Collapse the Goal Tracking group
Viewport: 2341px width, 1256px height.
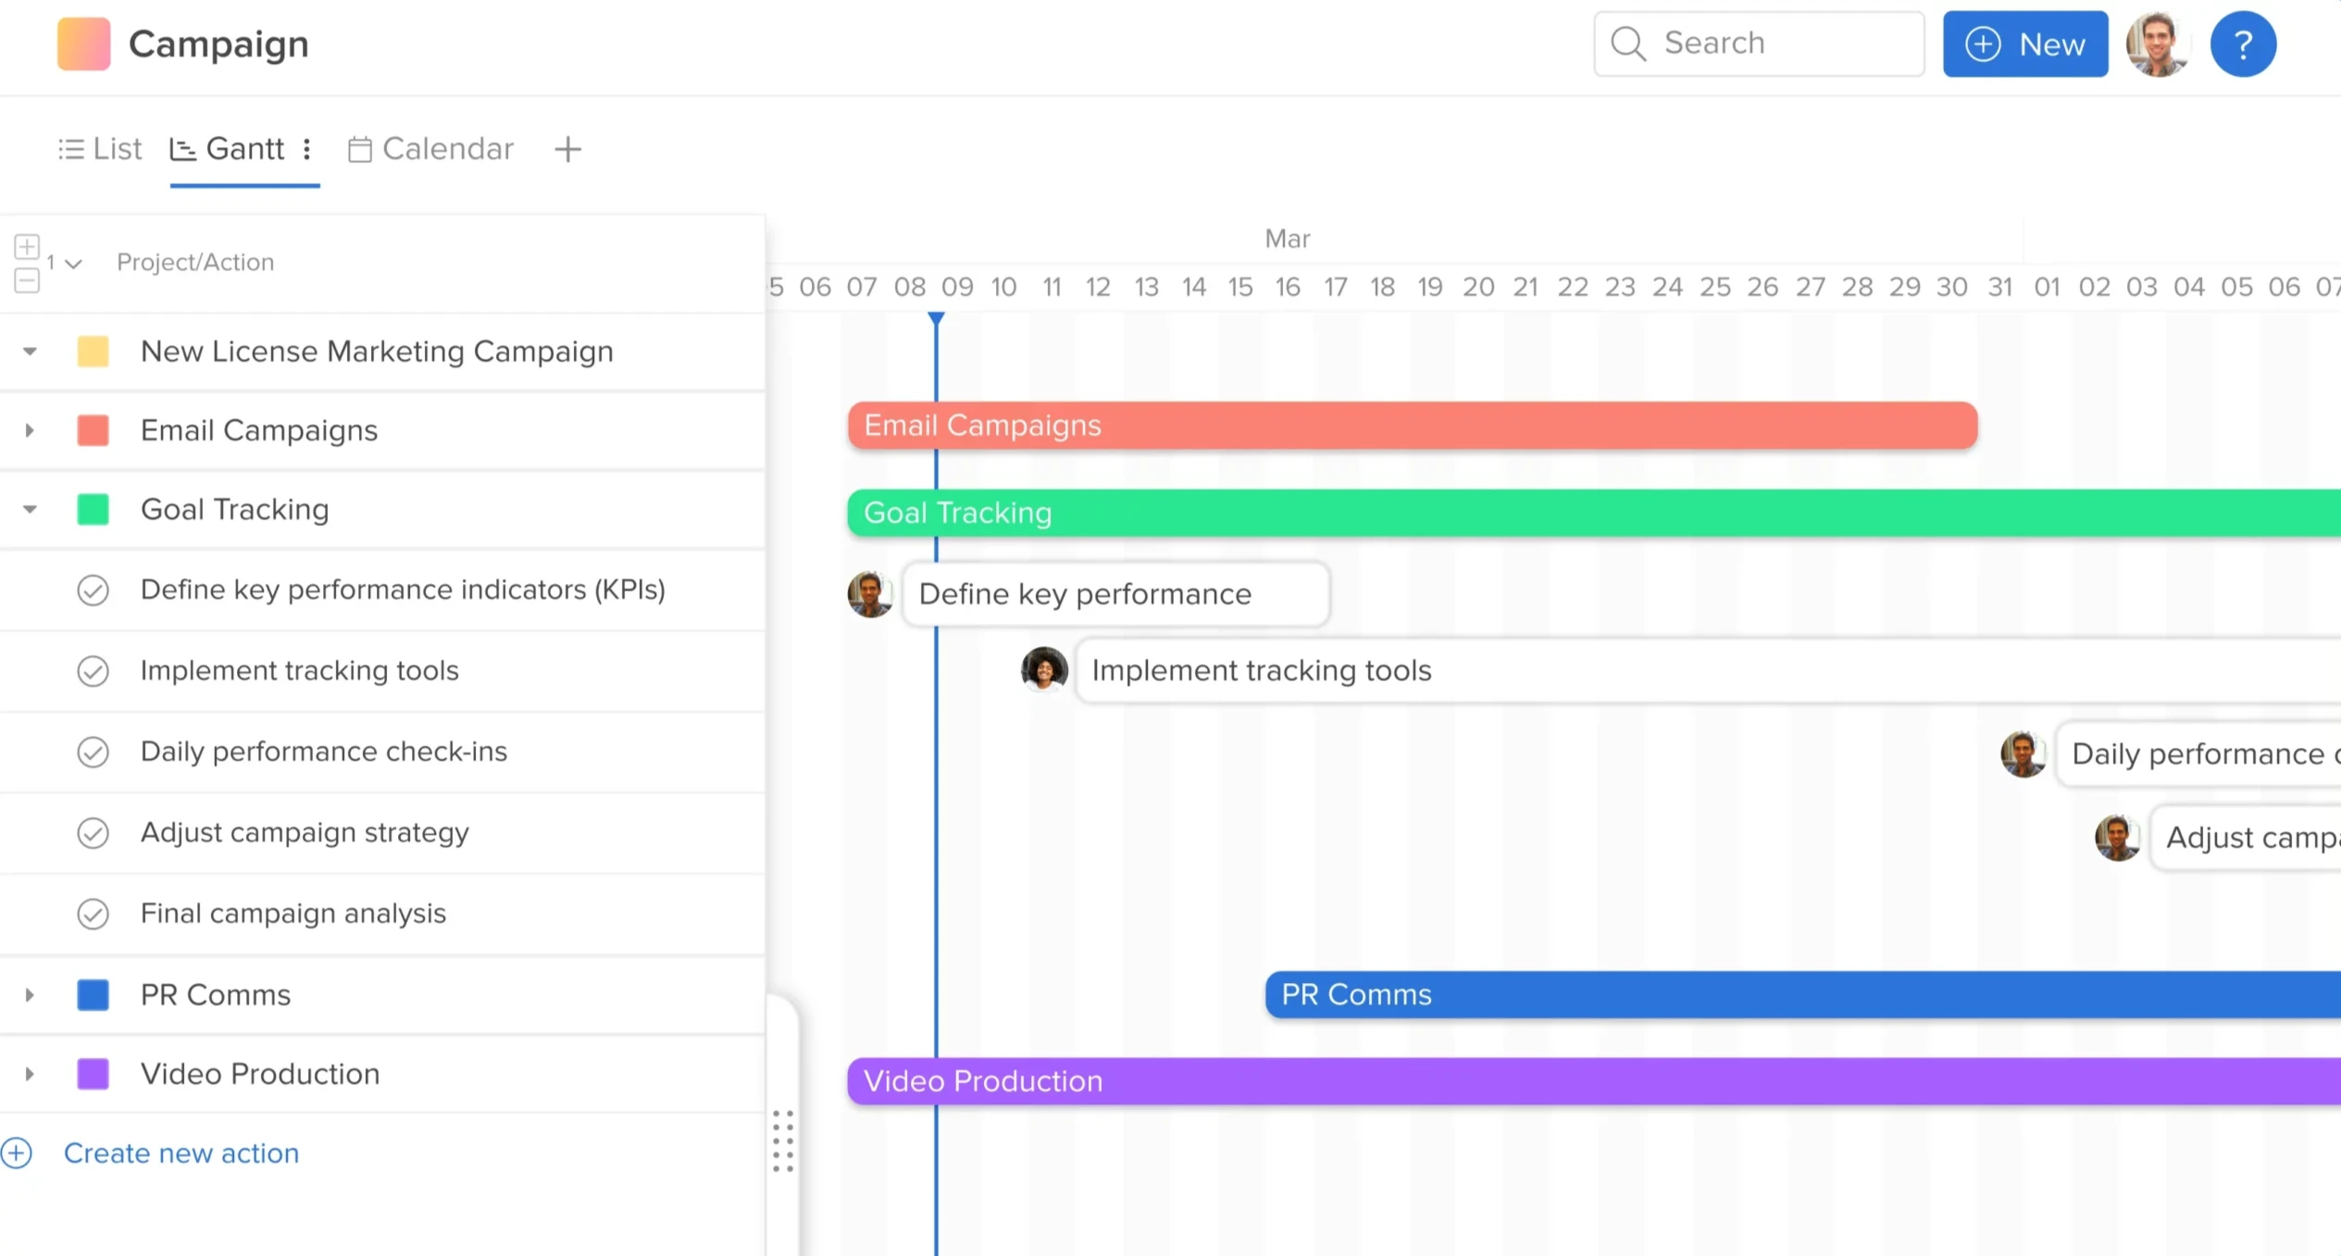coord(30,510)
